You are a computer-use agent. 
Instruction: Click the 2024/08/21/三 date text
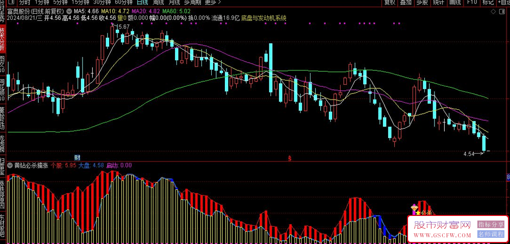(x=24, y=18)
